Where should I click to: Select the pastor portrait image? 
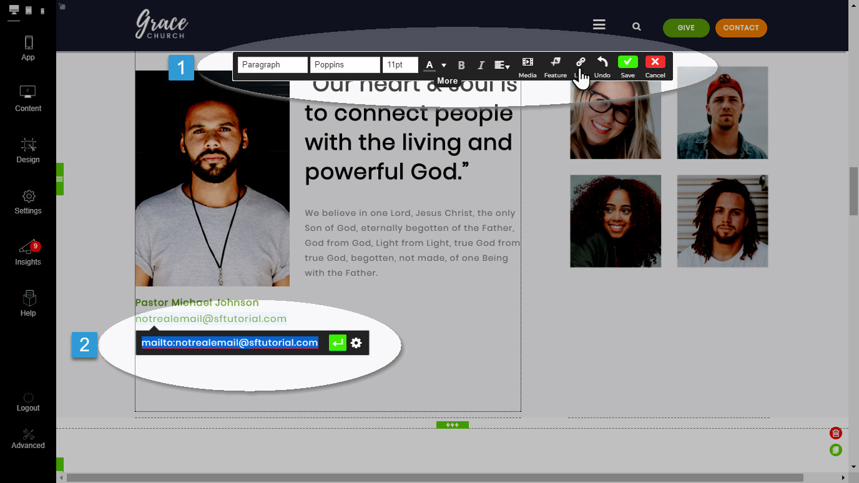(x=212, y=178)
